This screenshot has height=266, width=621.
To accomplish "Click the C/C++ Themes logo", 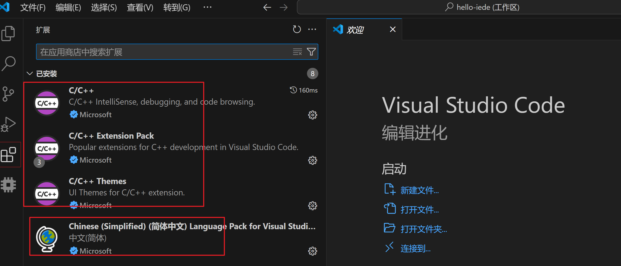I will coord(47,194).
